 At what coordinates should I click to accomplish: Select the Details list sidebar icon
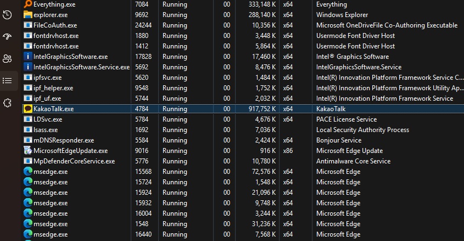click(x=7, y=81)
